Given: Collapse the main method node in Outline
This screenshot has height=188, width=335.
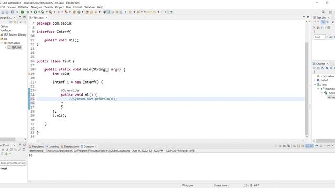Looking at the screenshot, I should click(318, 89).
